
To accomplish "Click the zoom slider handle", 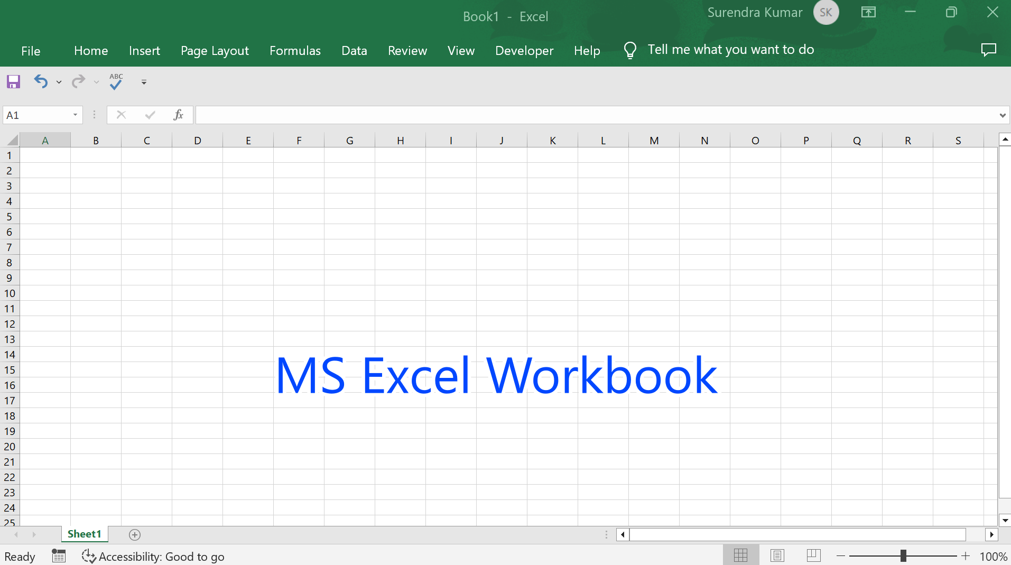I will pyautogui.click(x=903, y=556).
